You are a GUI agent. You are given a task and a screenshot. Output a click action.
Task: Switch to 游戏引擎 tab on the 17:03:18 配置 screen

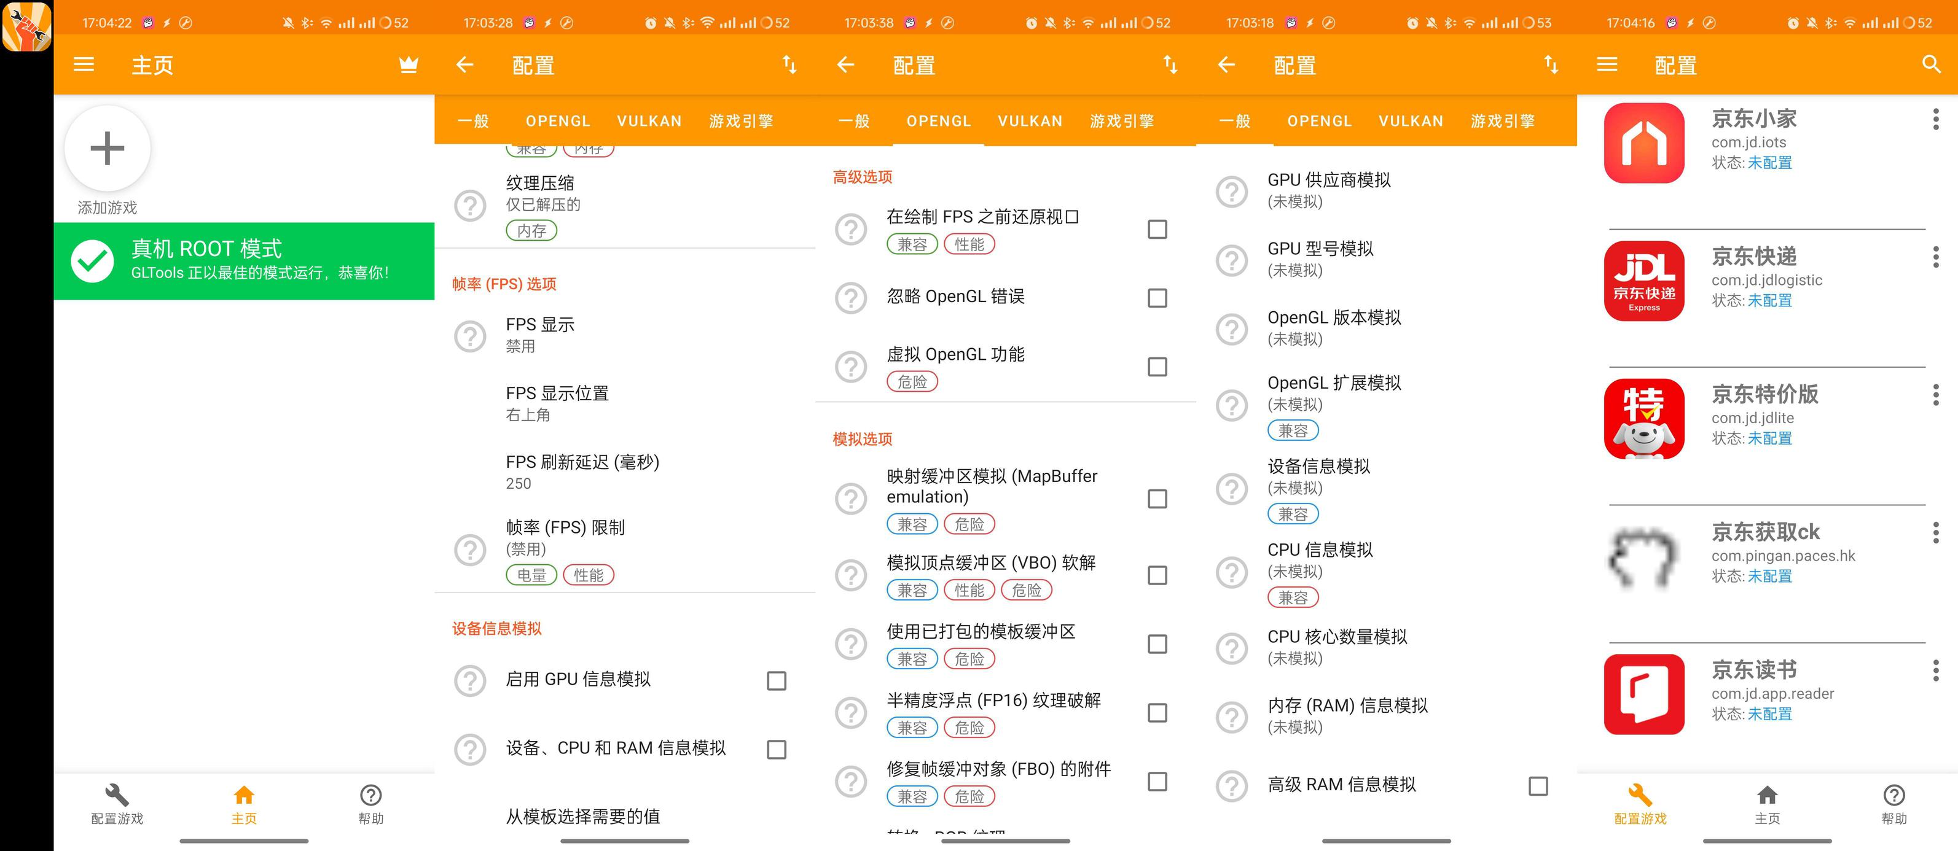[1503, 121]
